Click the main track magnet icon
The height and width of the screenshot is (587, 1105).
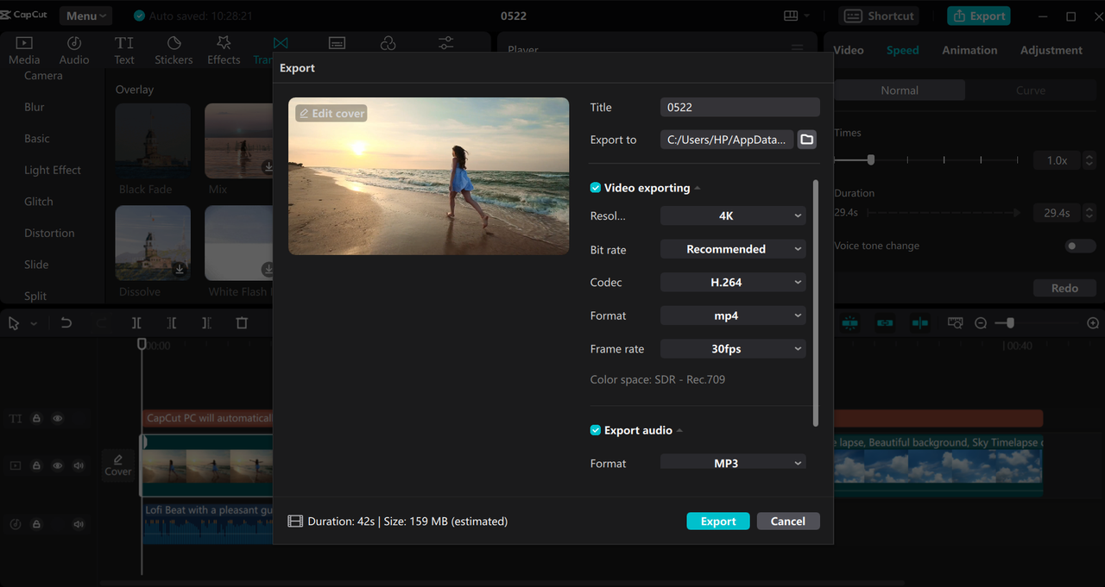[850, 323]
